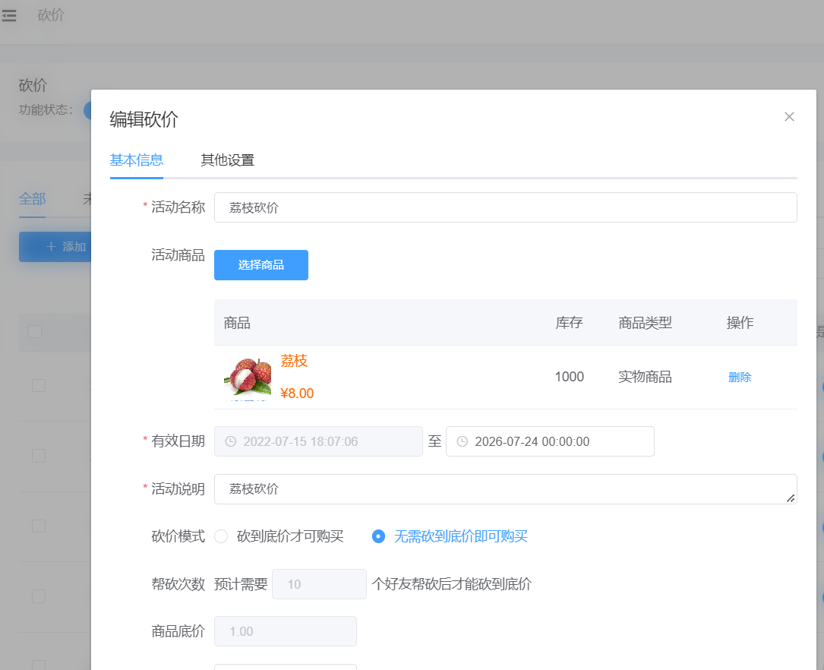The image size is (824, 670).
Task: Switch to 其他设置 tab
Action: (x=228, y=160)
